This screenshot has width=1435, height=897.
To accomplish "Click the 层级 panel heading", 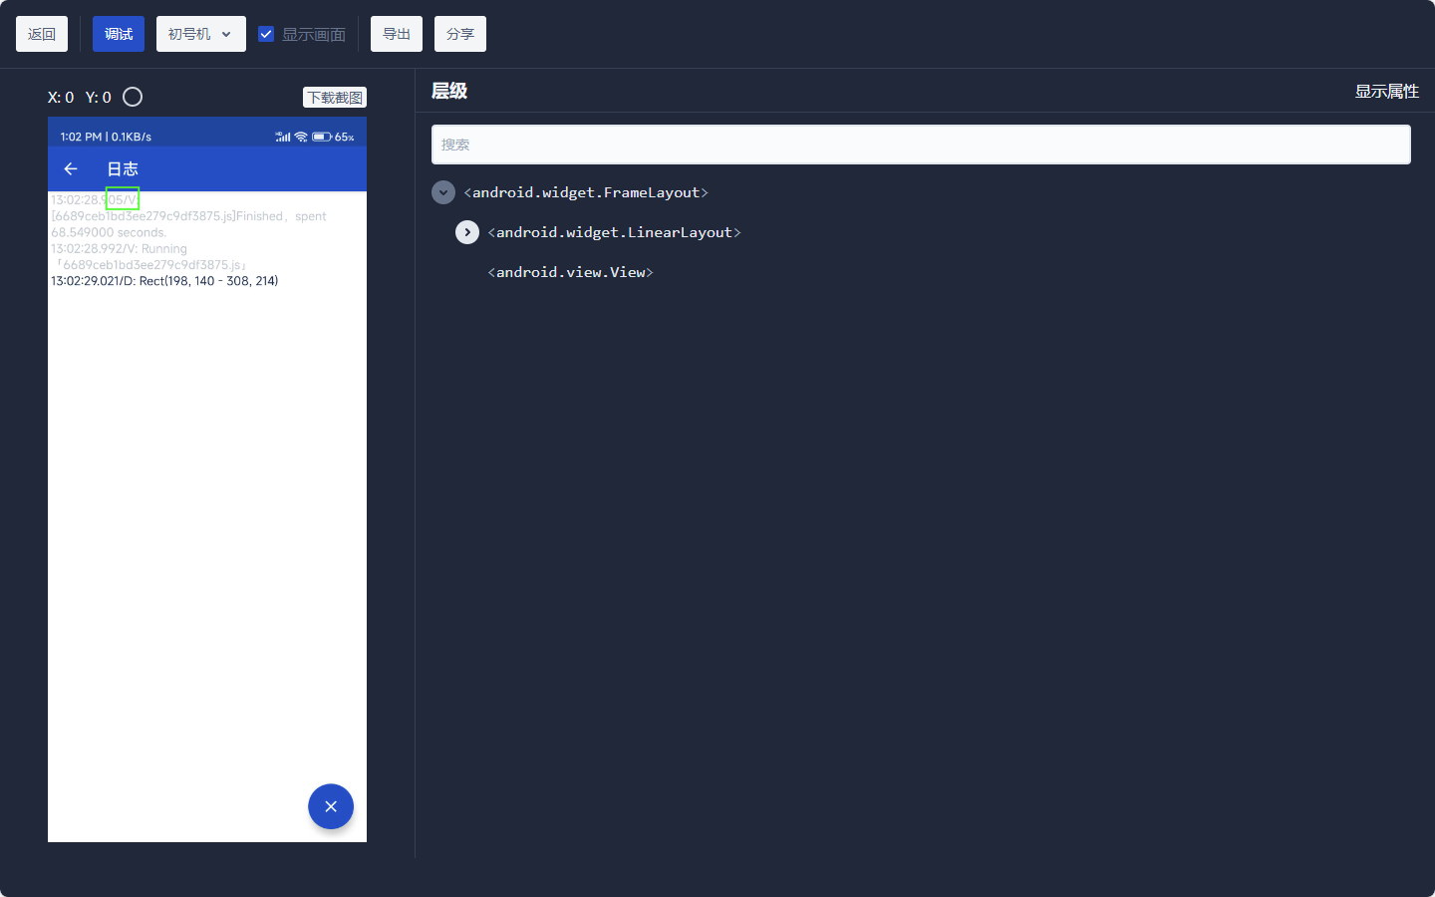I will coord(449,91).
